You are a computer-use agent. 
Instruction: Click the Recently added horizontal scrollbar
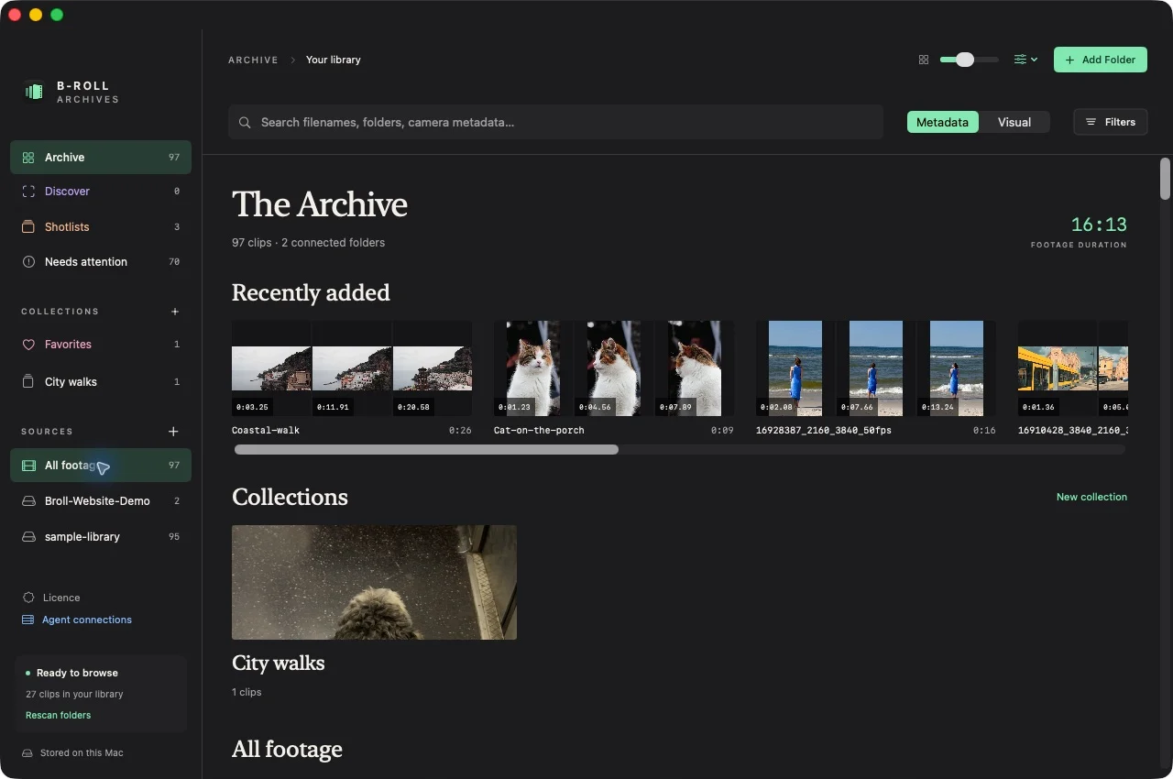point(426,449)
